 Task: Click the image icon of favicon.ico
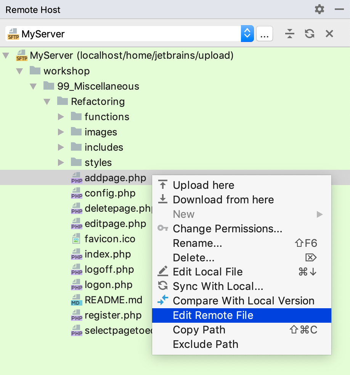coord(76,239)
